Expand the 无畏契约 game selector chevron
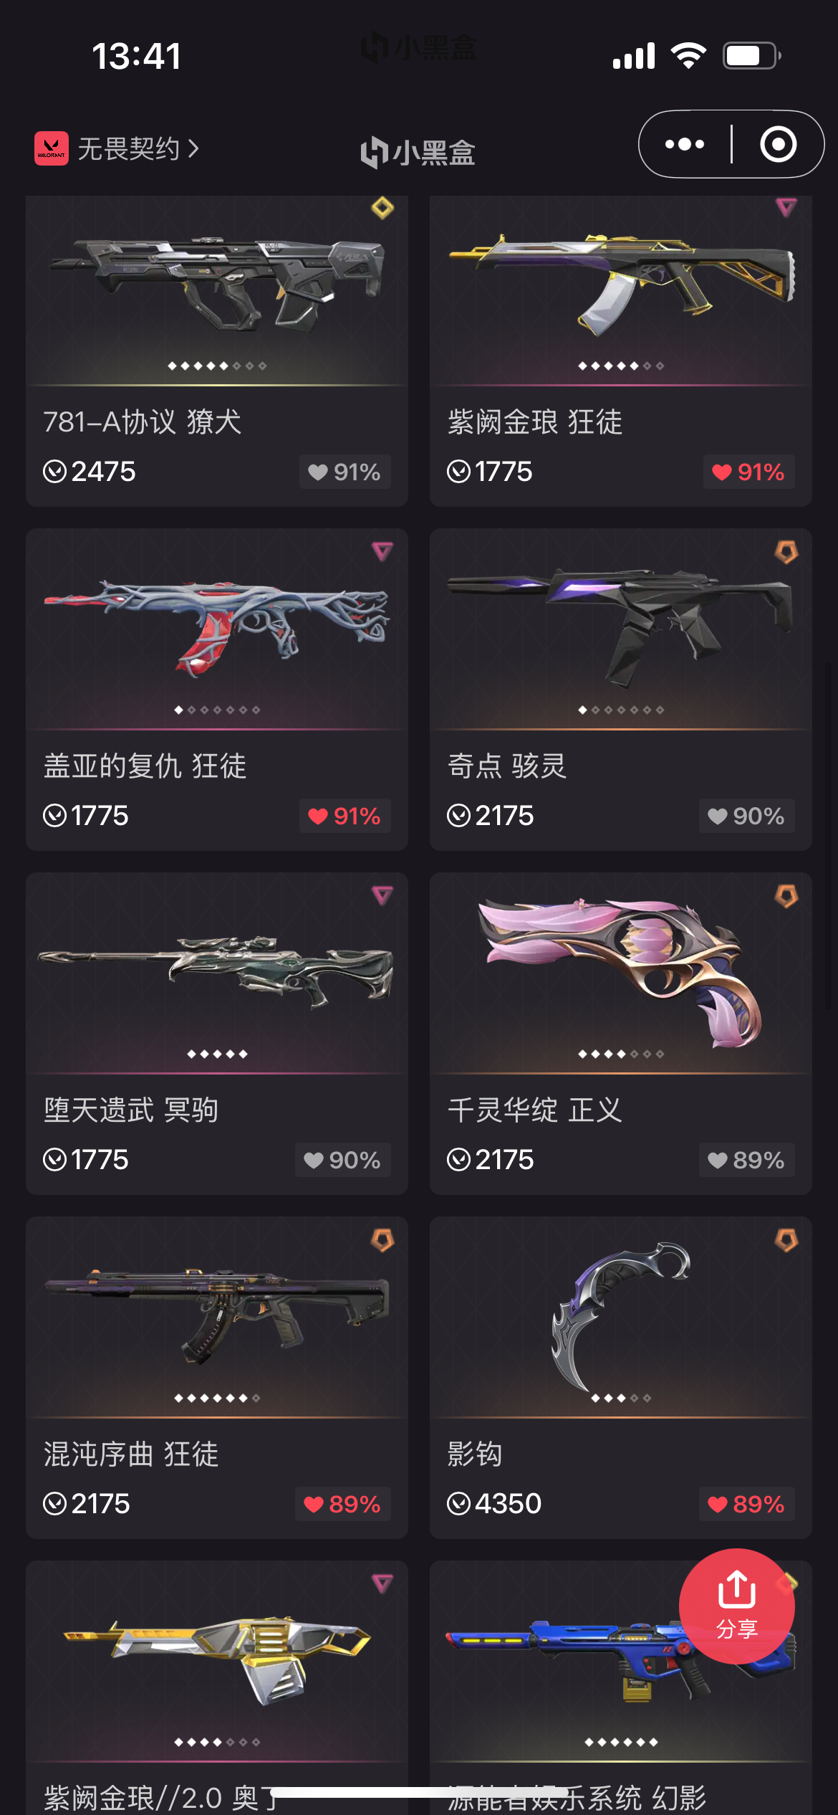 tap(193, 148)
